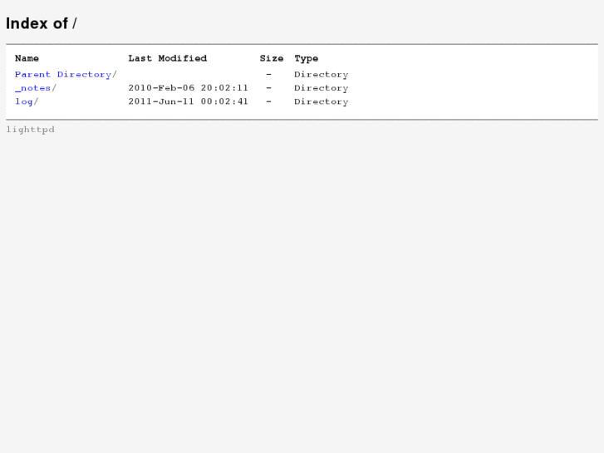Select the date 2010-Feb-06 20:02:11
604x453 pixels.
189,88
